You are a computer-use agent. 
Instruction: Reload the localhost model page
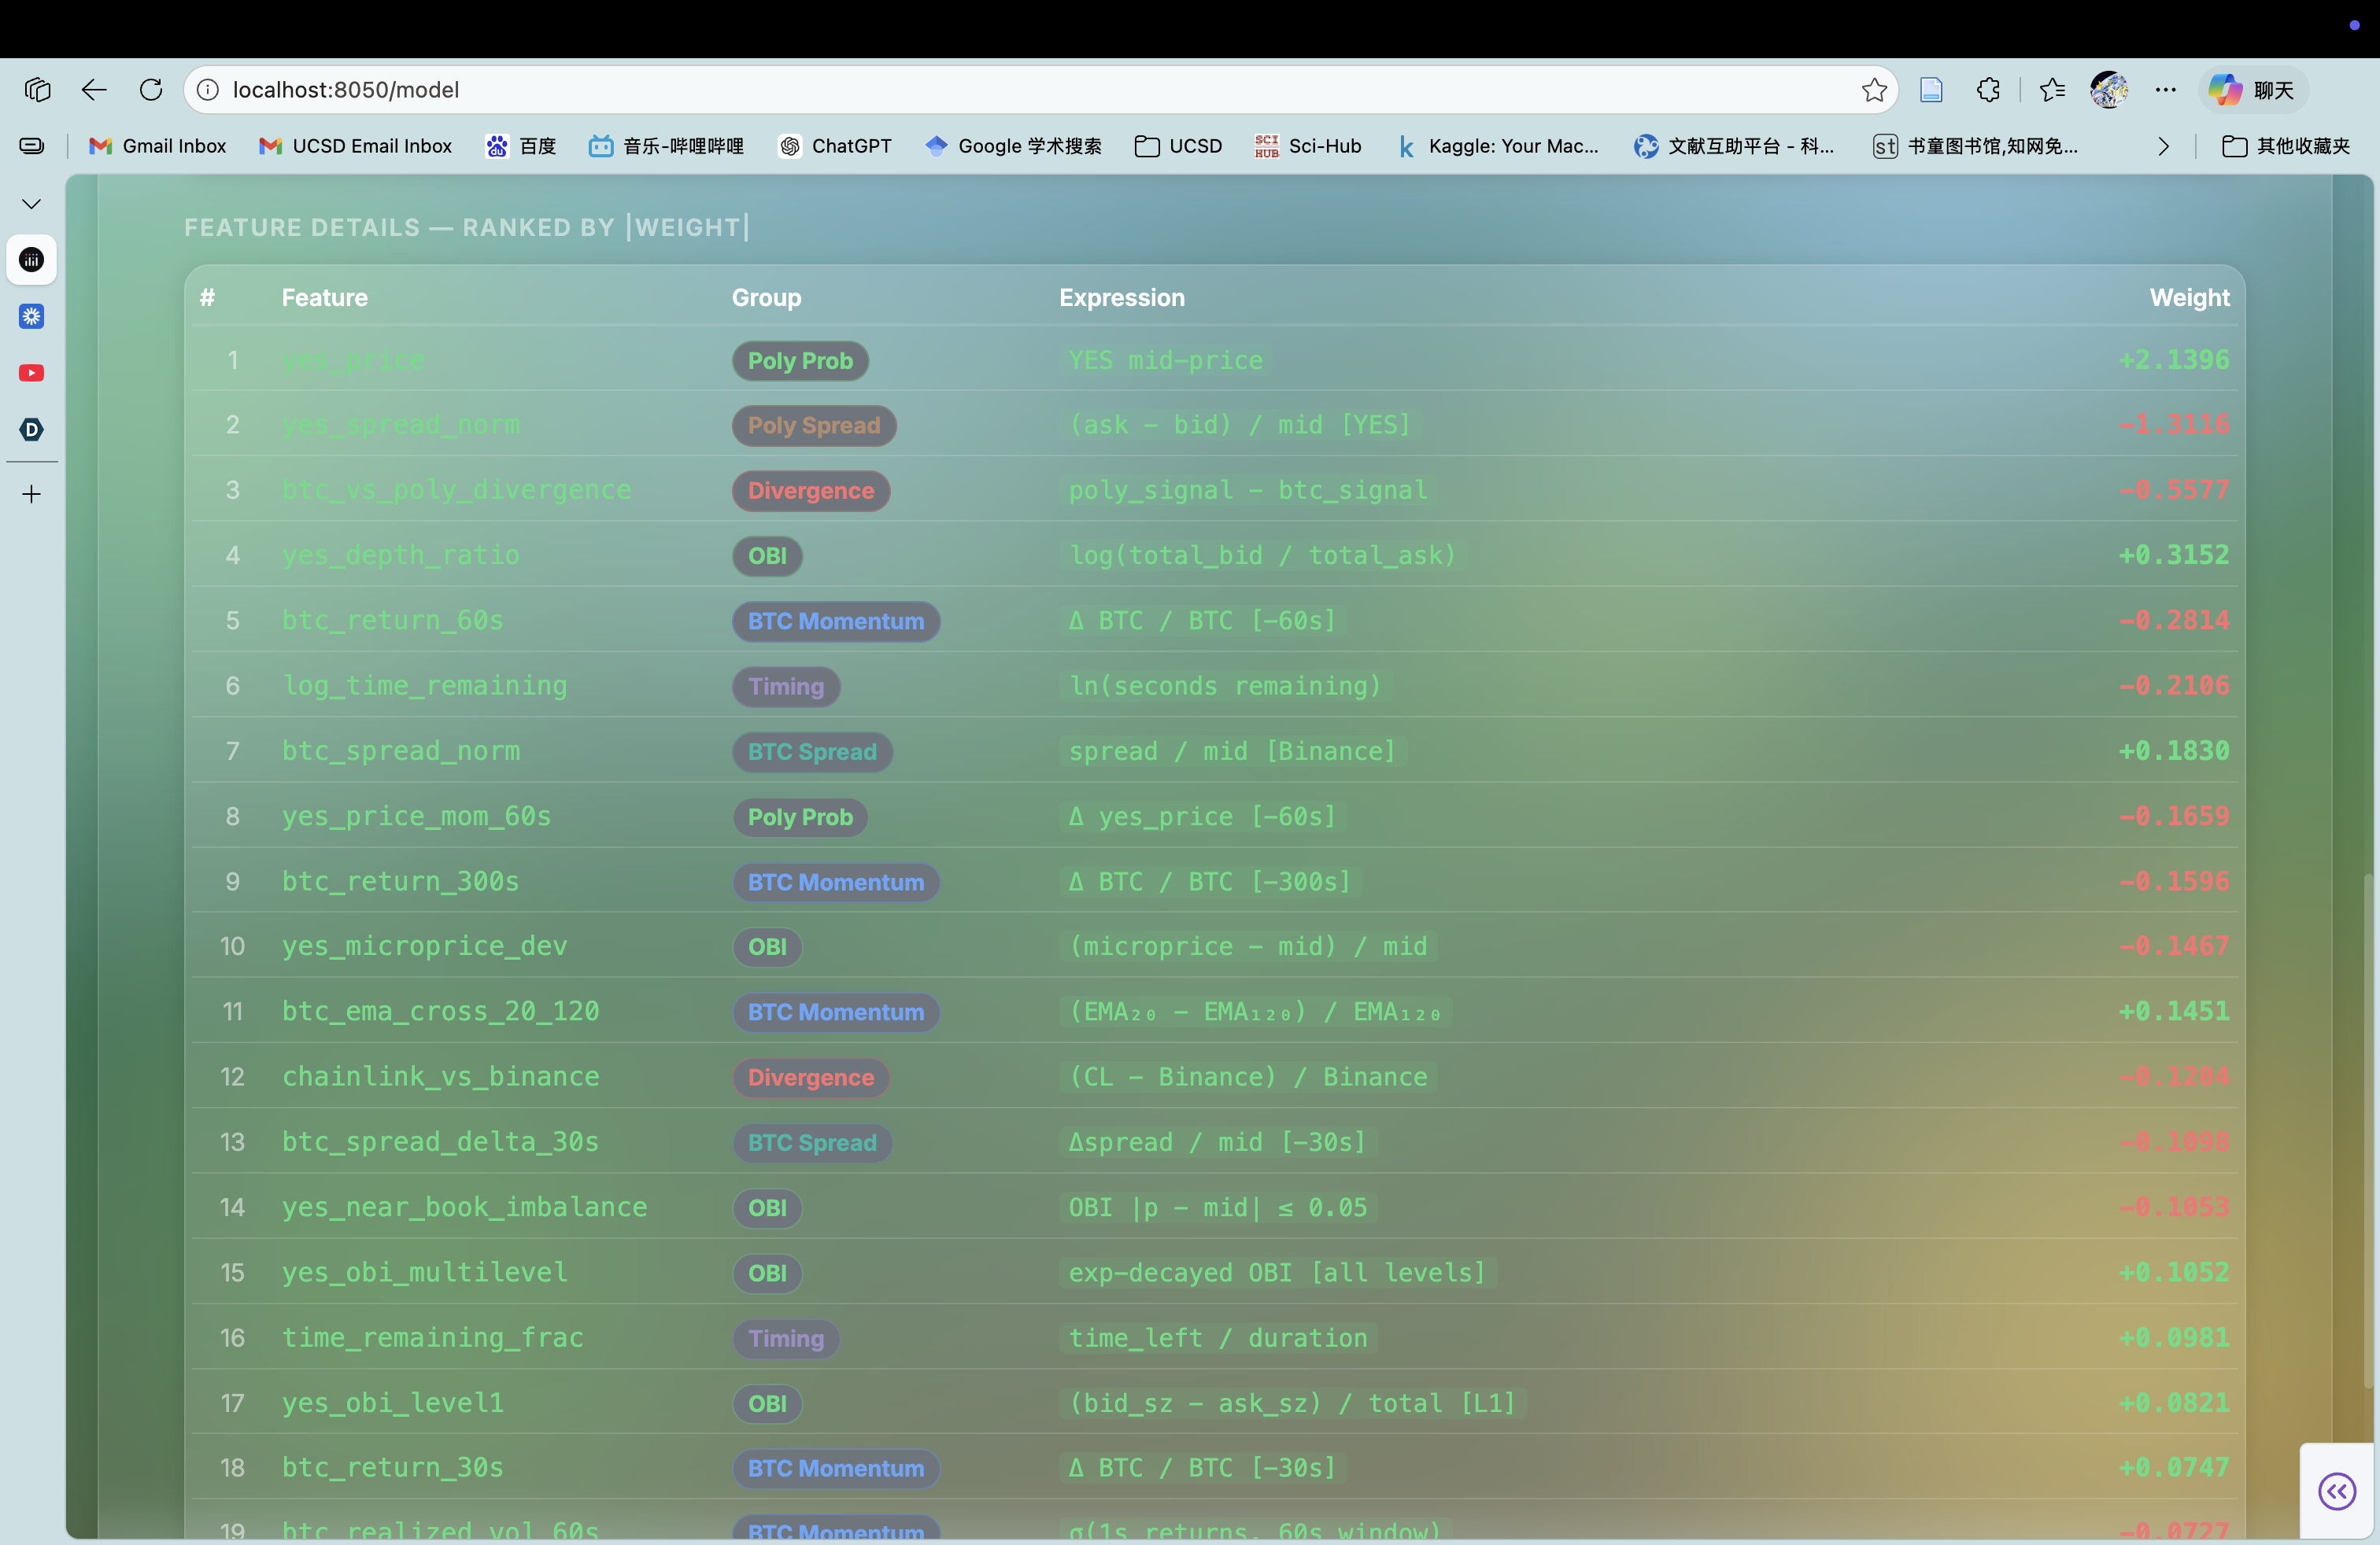tap(151, 90)
